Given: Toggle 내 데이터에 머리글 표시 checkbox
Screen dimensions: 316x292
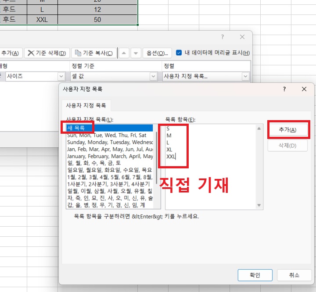Looking at the screenshot, I should pos(179,53).
